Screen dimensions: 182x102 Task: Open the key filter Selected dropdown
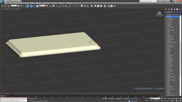point(155,99)
